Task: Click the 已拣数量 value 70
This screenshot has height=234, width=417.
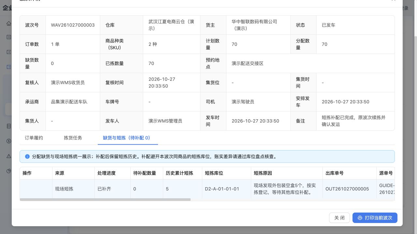Action: coord(151,63)
